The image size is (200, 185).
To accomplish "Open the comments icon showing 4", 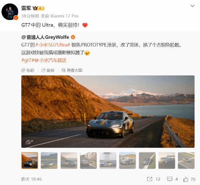I will pos(172,179).
